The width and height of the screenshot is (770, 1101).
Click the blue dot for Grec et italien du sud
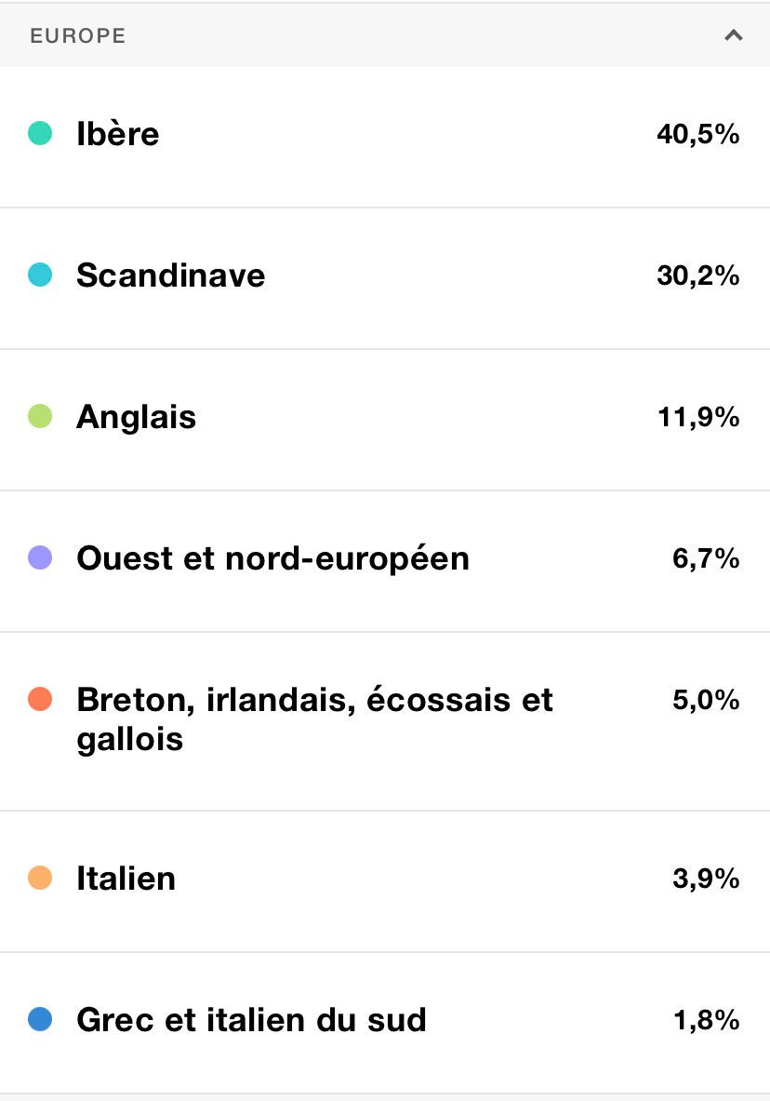(x=40, y=1020)
